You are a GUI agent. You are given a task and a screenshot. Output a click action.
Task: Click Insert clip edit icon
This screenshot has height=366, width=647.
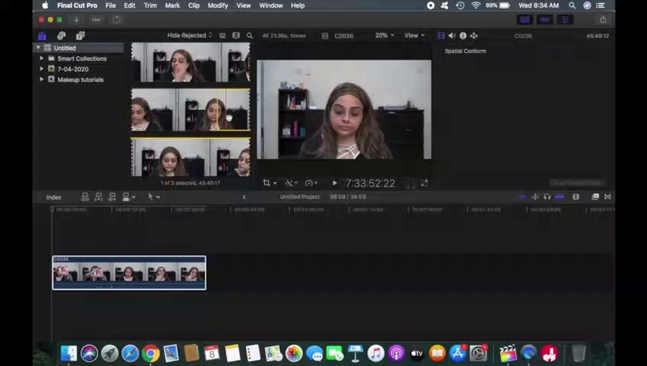pos(99,197)
